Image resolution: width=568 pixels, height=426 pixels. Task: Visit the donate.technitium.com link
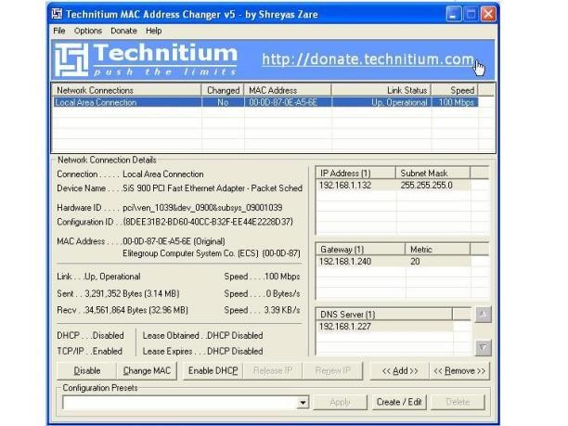(x=368, y=59)
